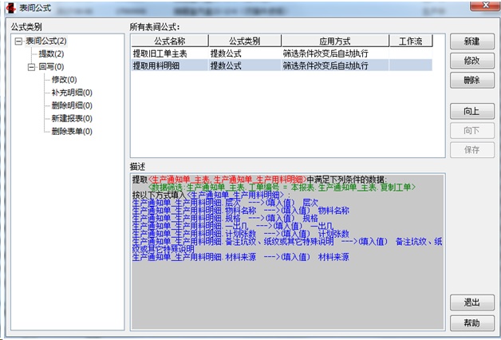Click the 新建 button

tap(471, 41)
